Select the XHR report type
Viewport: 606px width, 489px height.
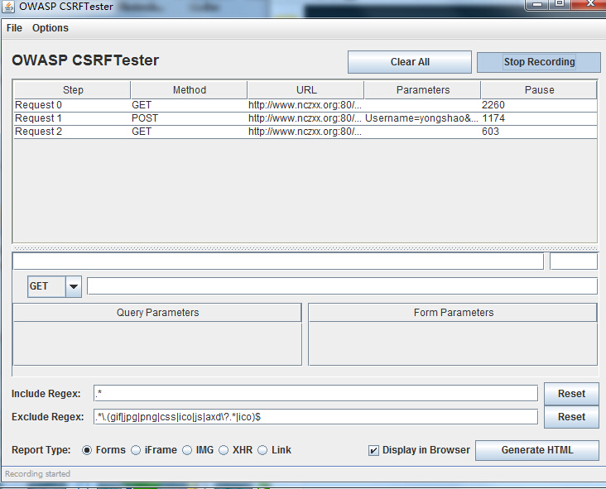[x=224, y=450]
